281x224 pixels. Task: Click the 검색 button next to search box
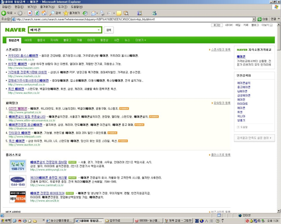click(109, 30)
